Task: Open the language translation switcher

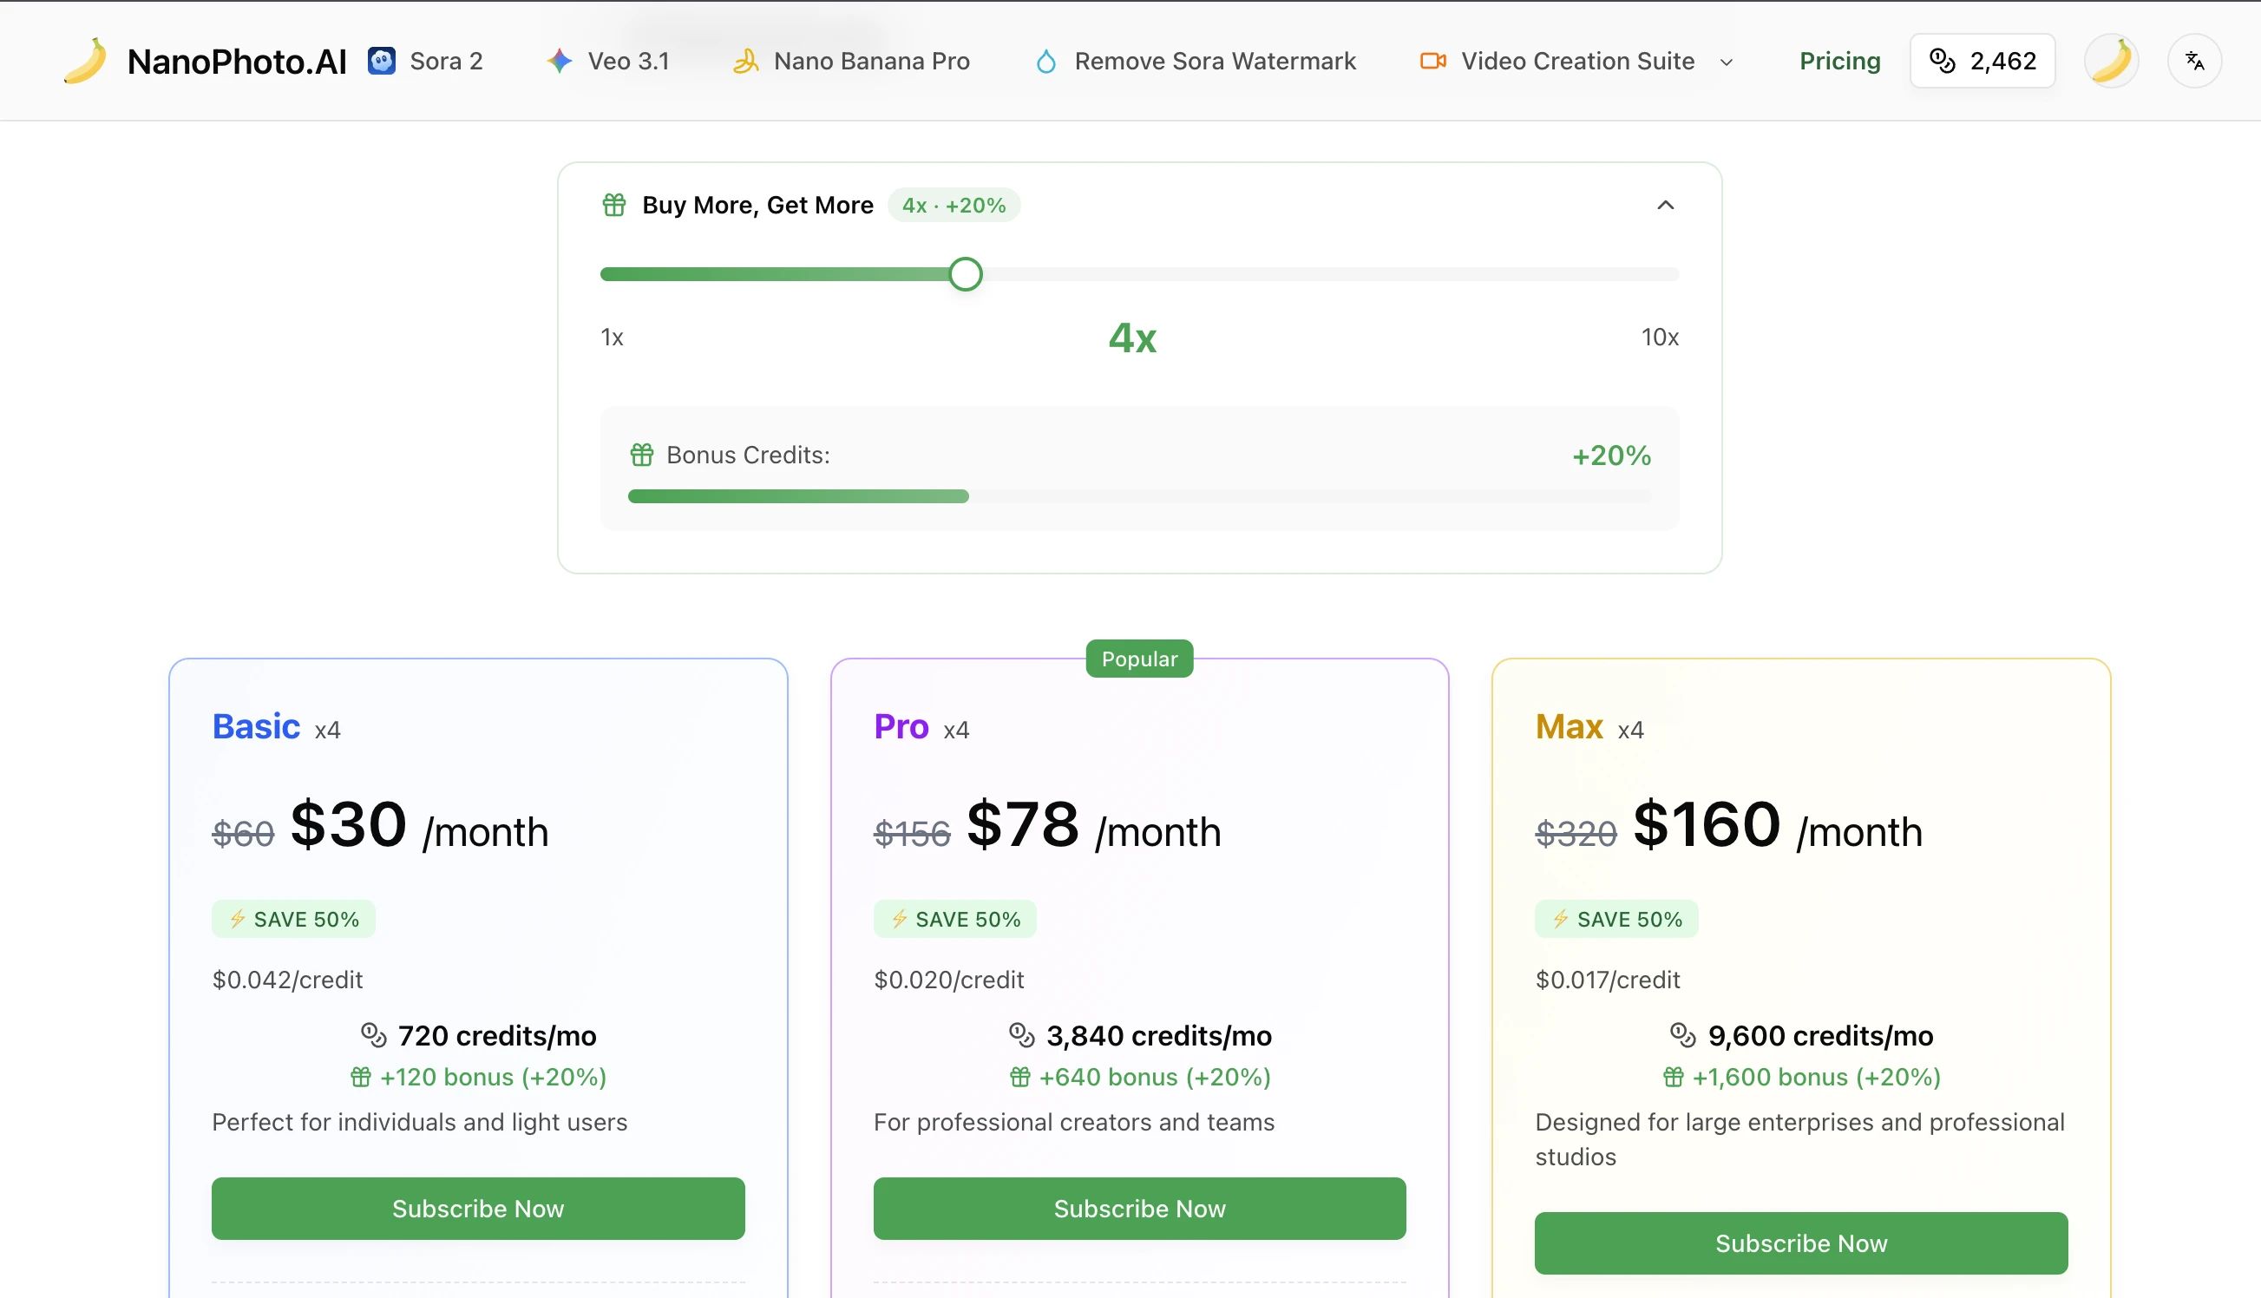Action: pos(2193,61)
